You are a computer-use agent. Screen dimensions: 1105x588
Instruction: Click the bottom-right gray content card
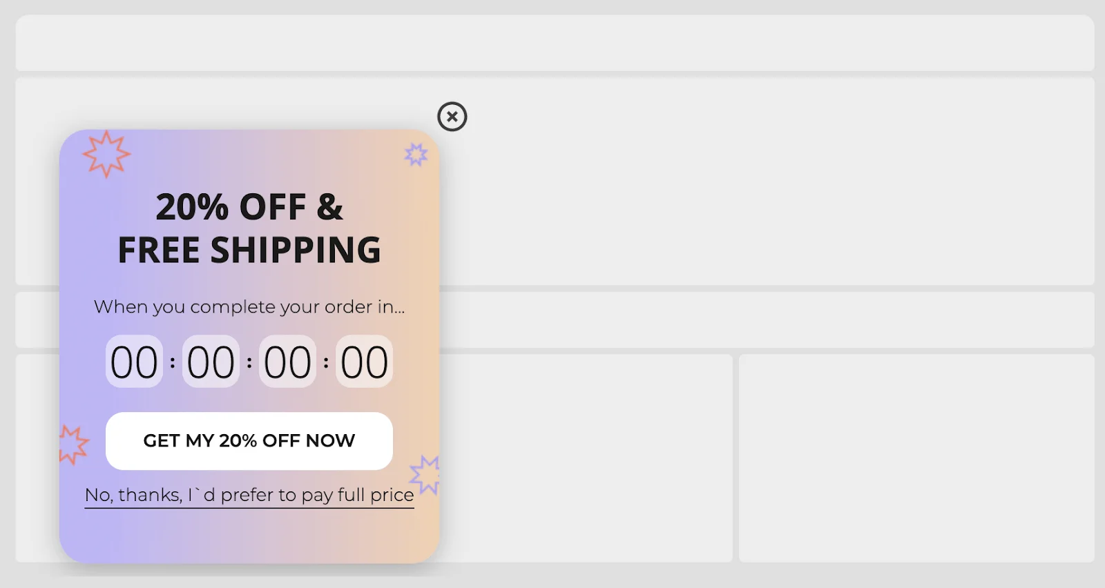pyautogui.click(x=919, y=455)
